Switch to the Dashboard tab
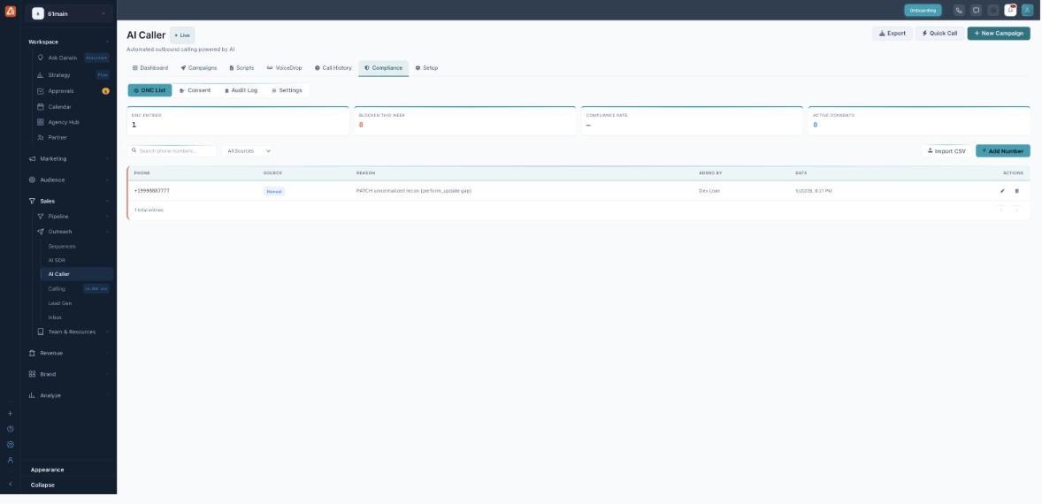 tap(150, 68)
